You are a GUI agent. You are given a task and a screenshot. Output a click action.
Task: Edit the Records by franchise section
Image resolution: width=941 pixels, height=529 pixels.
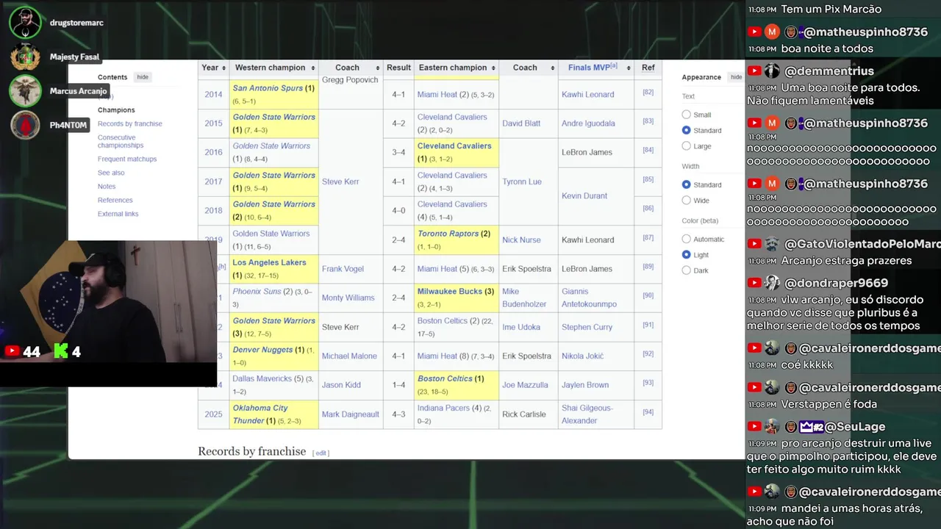point(321,453)
